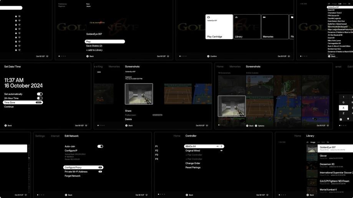Select Gauntlet Legends in game list
This screenshot has height=198, width=353.
[x=334, y=18]
